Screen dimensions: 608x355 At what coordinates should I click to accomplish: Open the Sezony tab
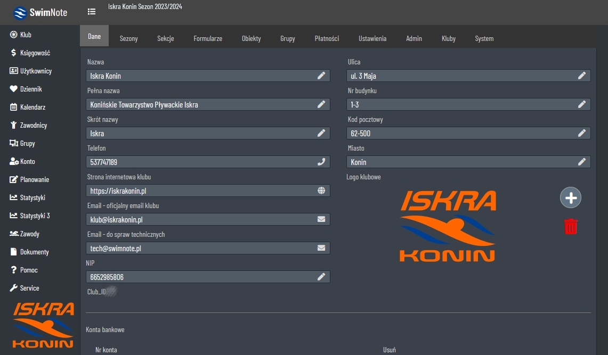(128, 39)
